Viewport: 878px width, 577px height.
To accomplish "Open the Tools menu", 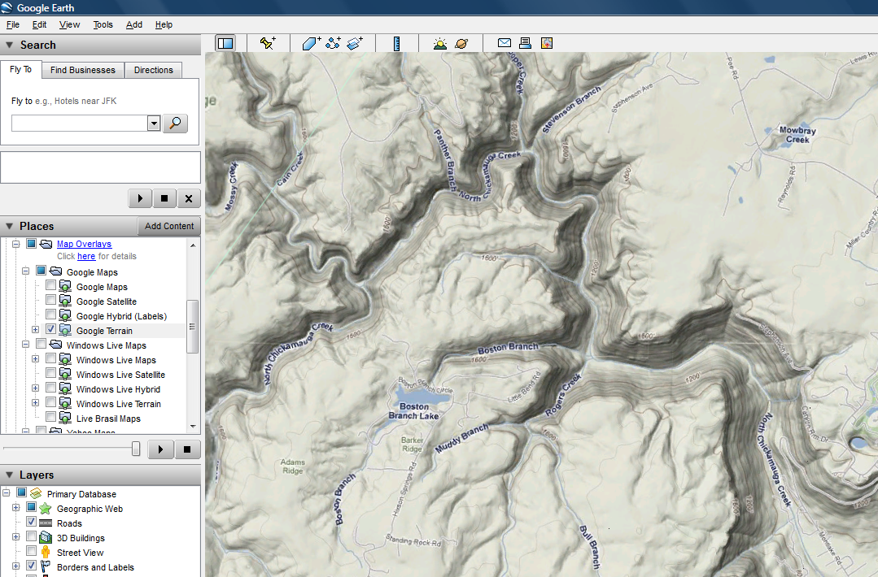I will coord(103,25).
